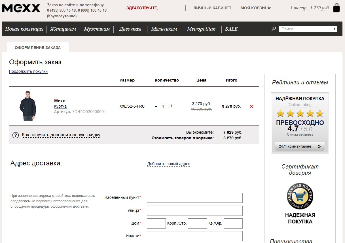Viewport: 345px width, 243px height.
Task: Decrease quantity with minus sign
Action: click(x=156, y=106)
